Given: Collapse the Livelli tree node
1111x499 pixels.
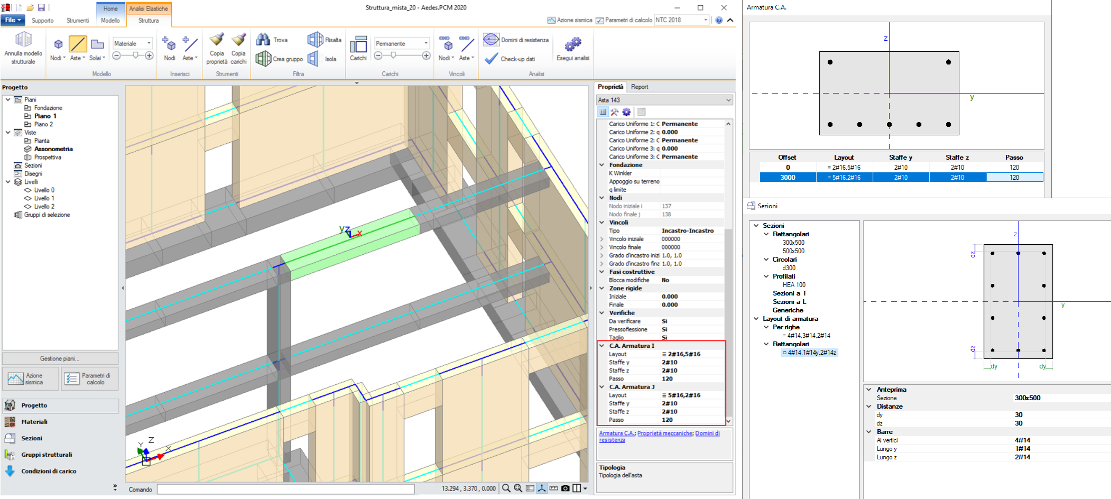Looking at the screenshot, I should (x=8, y=182).
